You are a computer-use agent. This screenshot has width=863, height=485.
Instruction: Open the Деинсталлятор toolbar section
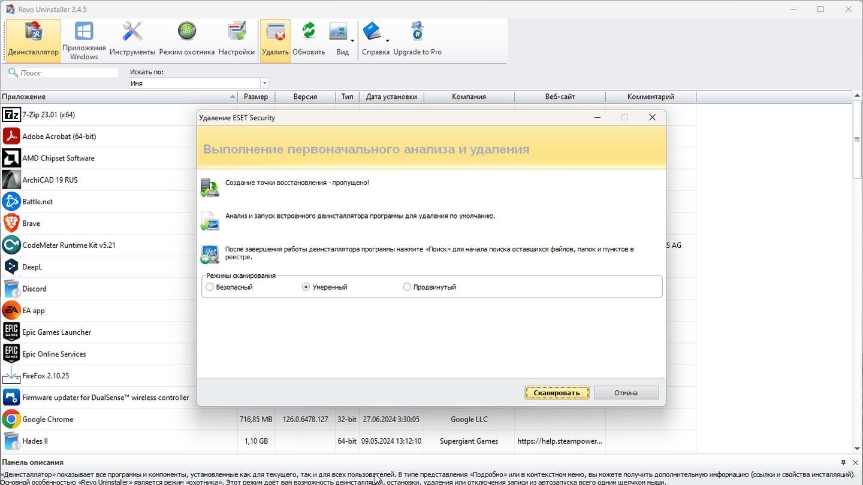coord(34,41)
